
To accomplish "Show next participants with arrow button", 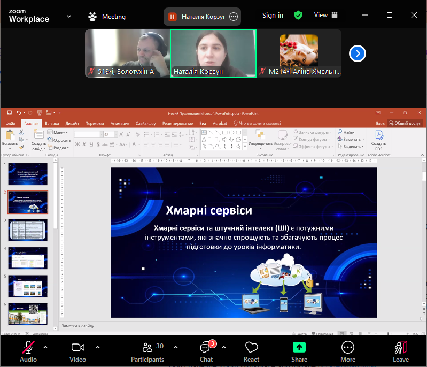I will [x=358, y=53].
